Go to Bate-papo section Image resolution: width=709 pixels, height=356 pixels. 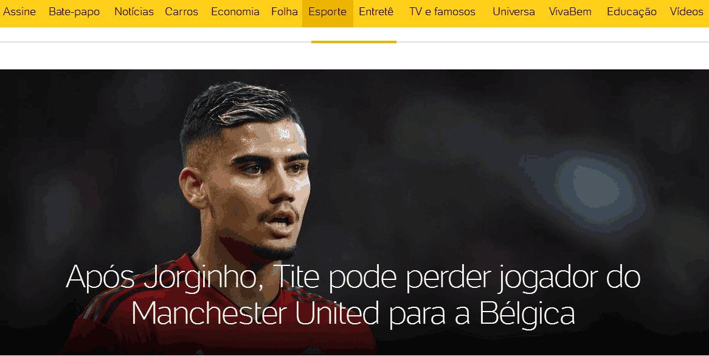[x=74, y=12]
